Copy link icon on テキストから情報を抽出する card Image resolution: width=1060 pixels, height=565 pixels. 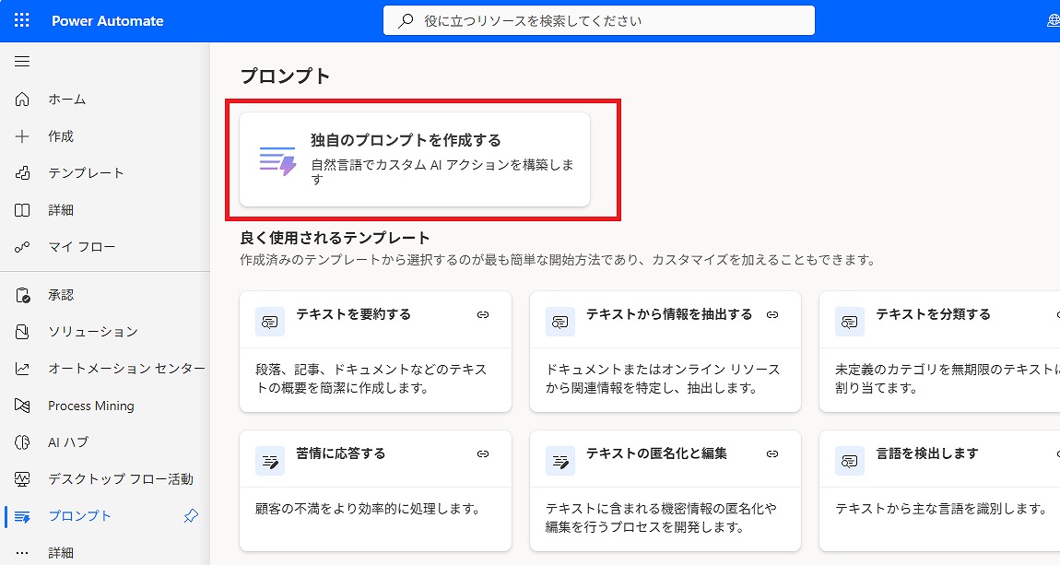pyautogui.click(x=772, y=315)
